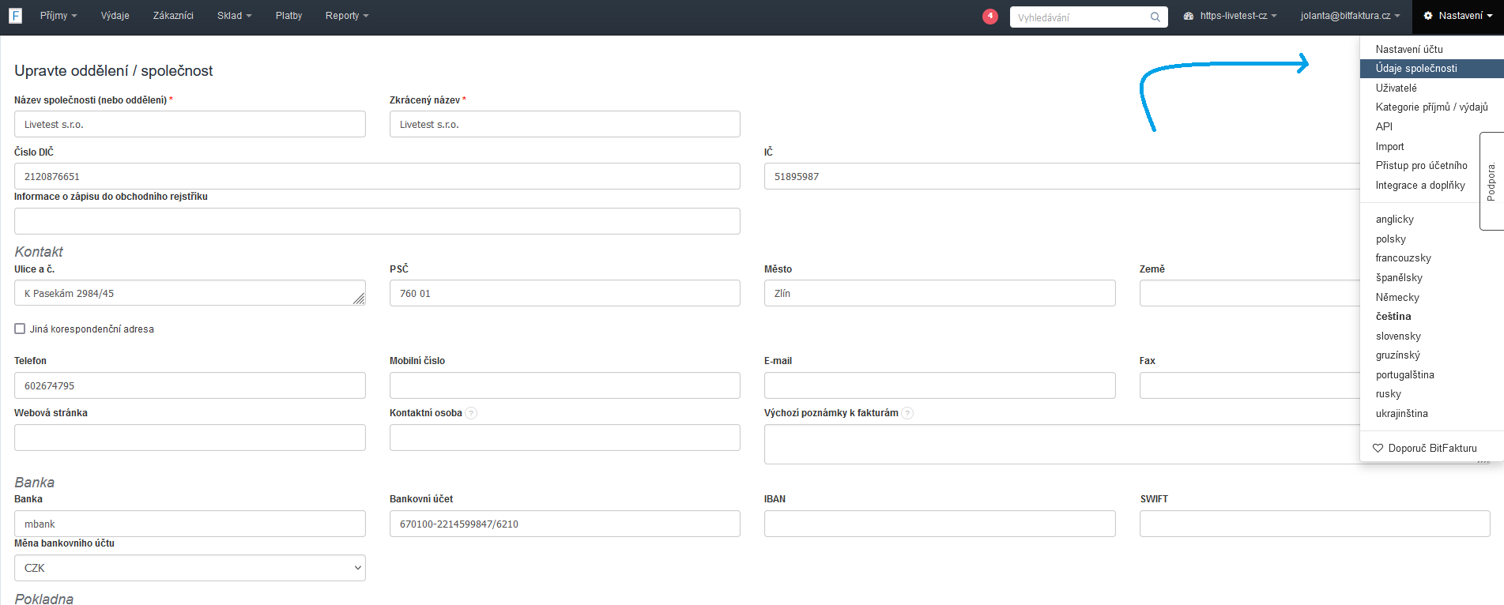Image resolution: width=1504 pixels, height=605 pixels.
Task: Click help icon next to Výchozí poznámky k fakturám
Action: (907, 413)
